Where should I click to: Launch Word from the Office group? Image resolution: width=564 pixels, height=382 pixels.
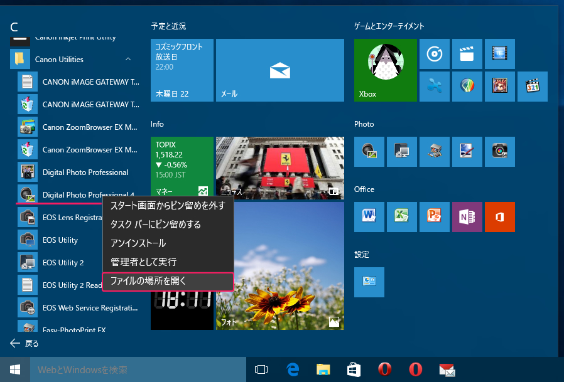[369, 216]
